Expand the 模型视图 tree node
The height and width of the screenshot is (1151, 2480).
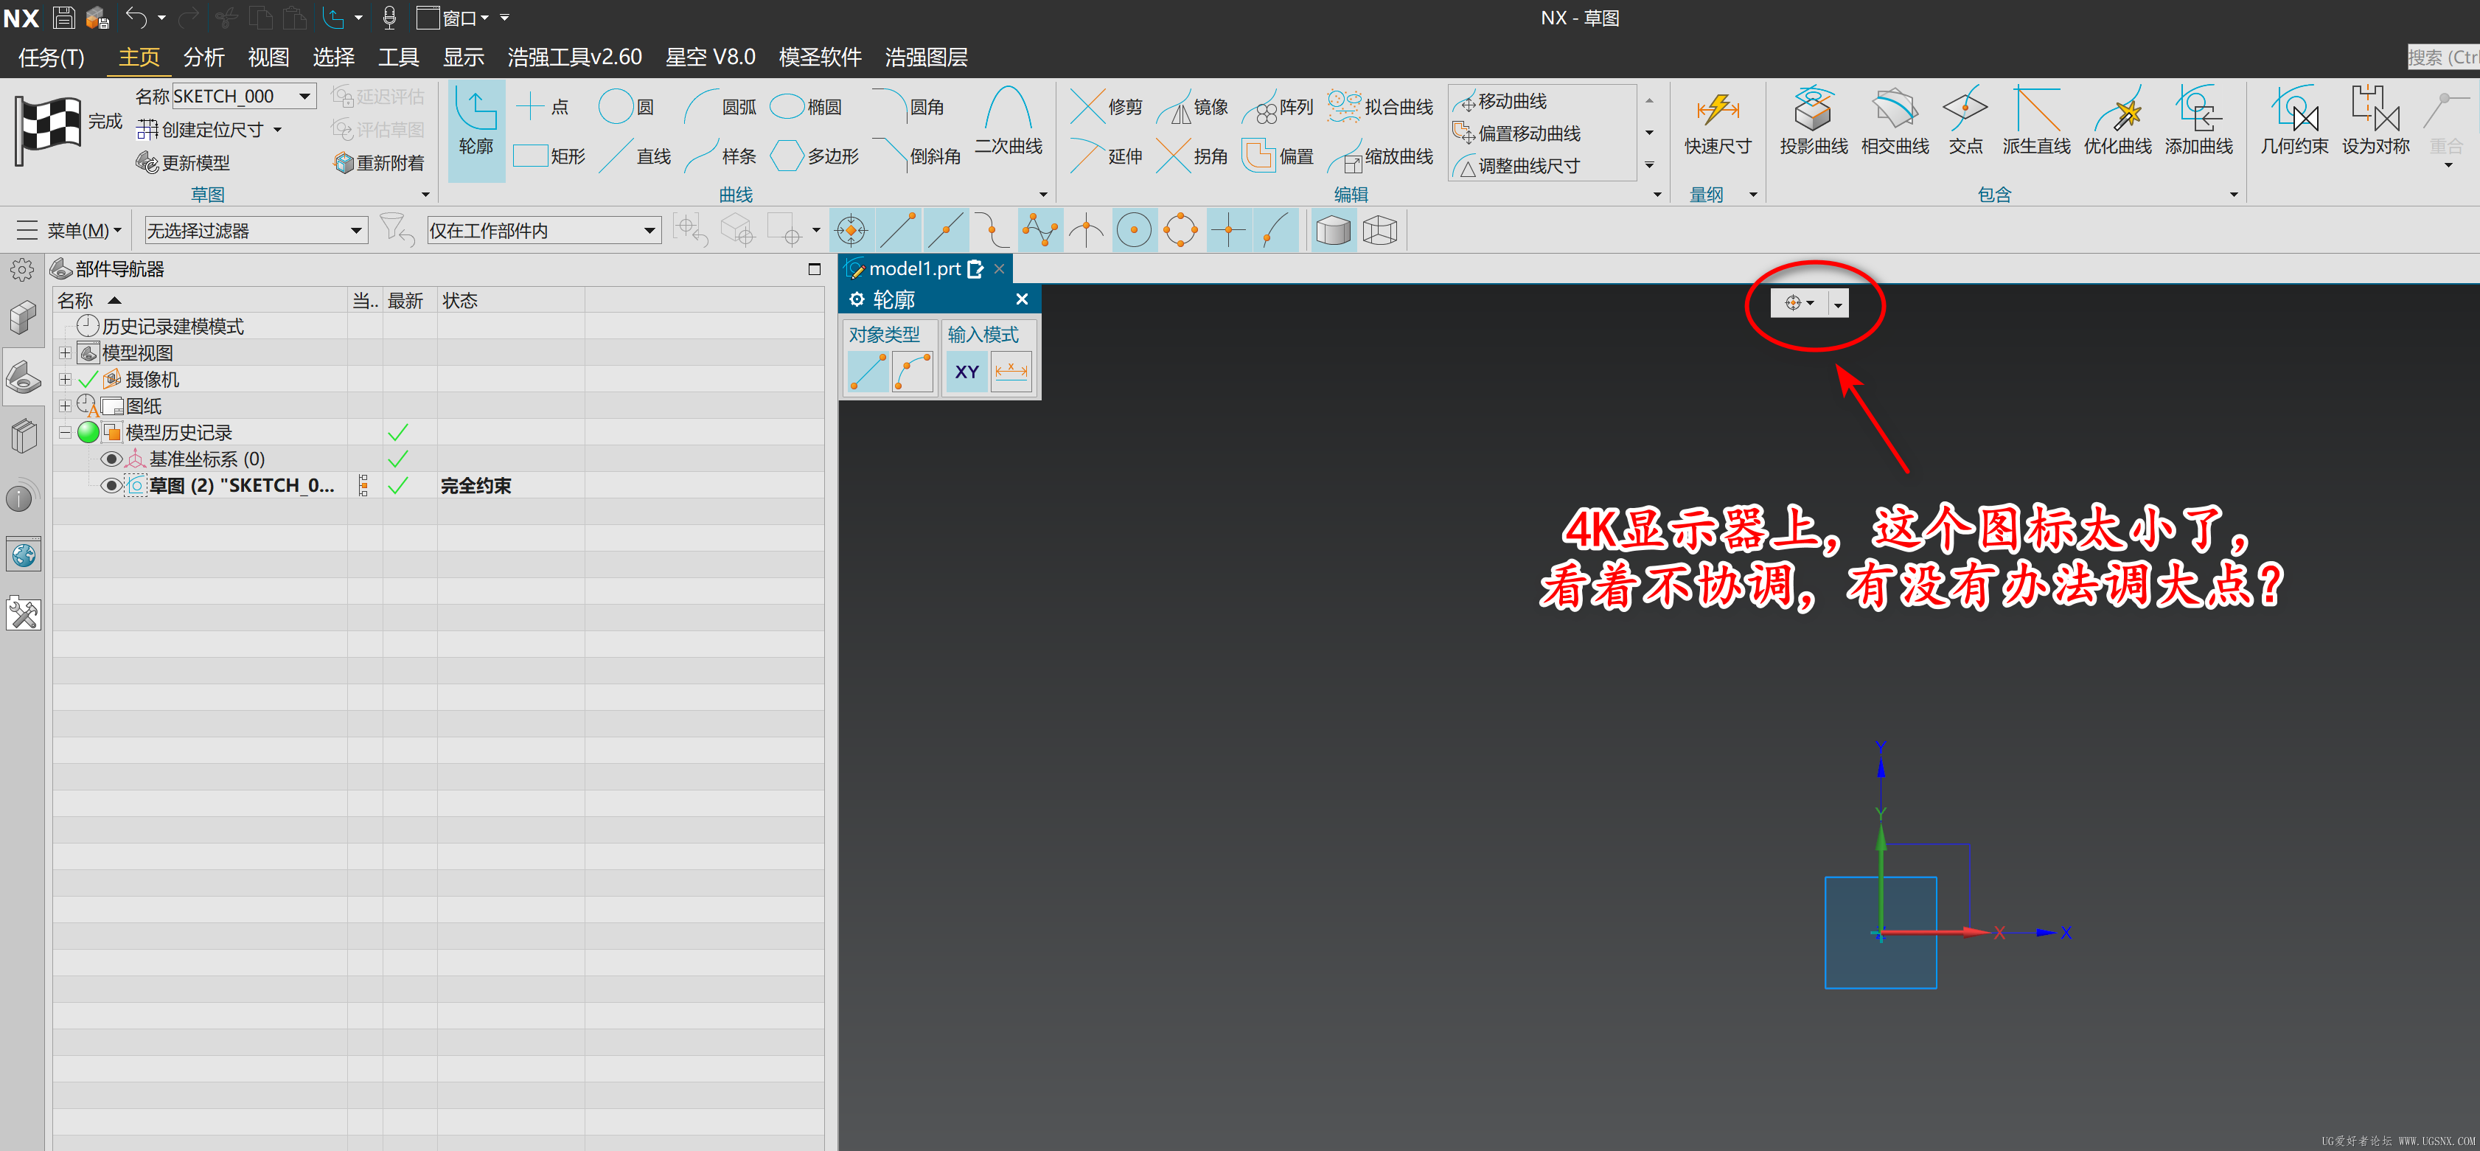point(64,353)
